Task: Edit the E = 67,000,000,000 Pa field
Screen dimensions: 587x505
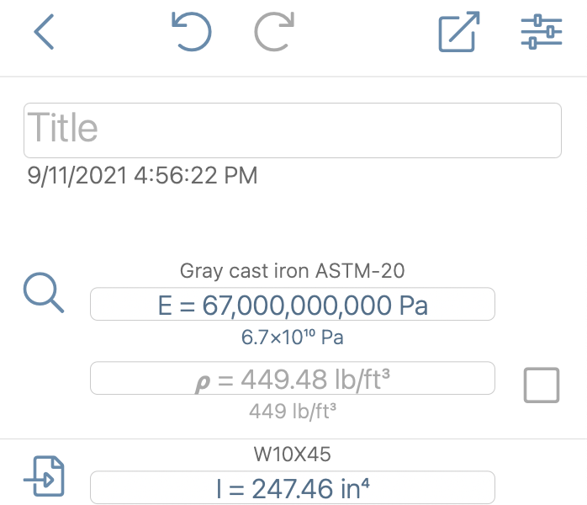Action: pos(293,304)
